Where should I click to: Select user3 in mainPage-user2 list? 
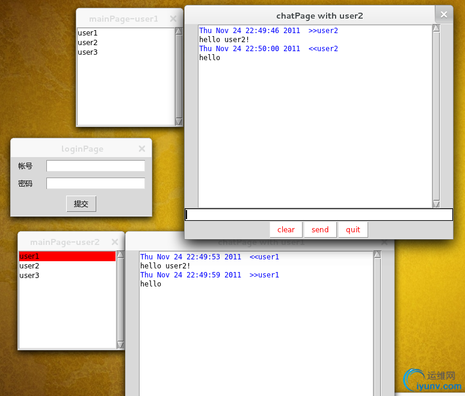pos(67,275)
